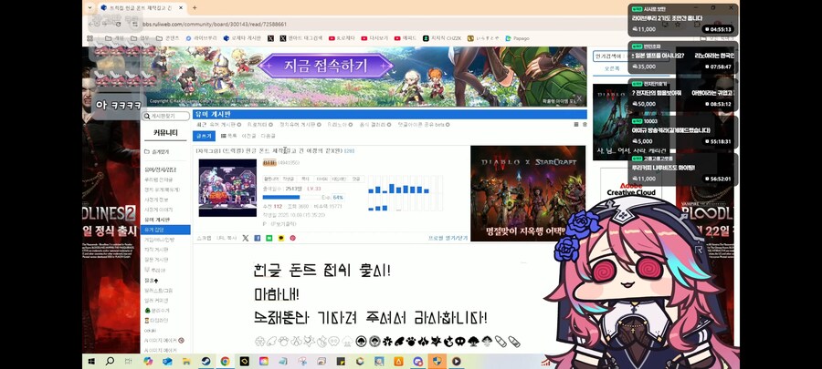The image size is (822, 369).
Task: Remove 유머 게시판 from recent boards
Action: [239, 125]
